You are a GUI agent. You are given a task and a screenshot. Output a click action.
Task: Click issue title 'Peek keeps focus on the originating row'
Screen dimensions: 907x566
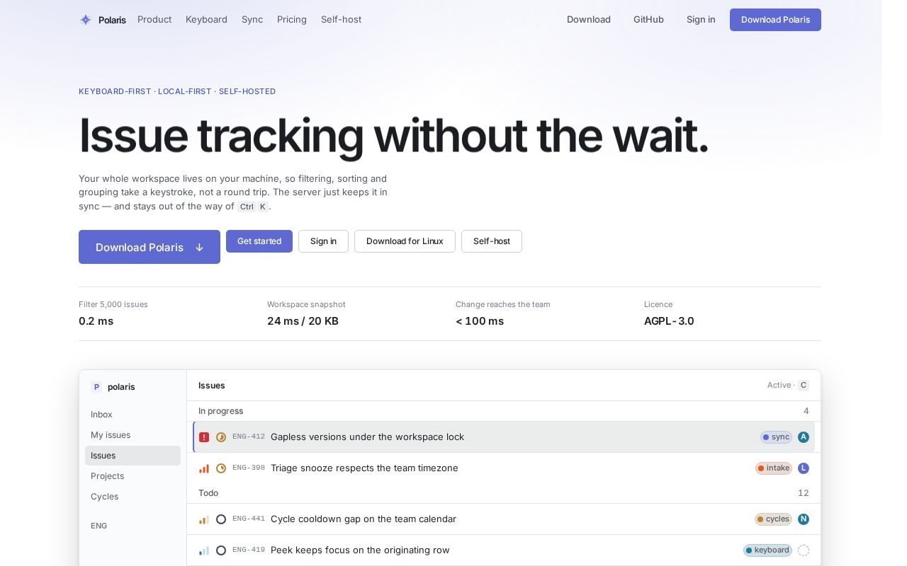pyautogui.click(x=360, y=550)
